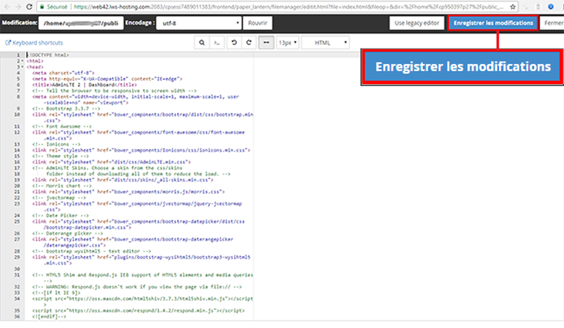The image size is (564, 328).
Task: Bookmark this page with the star icon
Action: point(513,6)
